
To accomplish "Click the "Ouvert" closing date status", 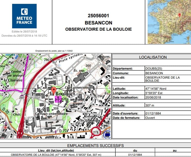I will (150, 118).
